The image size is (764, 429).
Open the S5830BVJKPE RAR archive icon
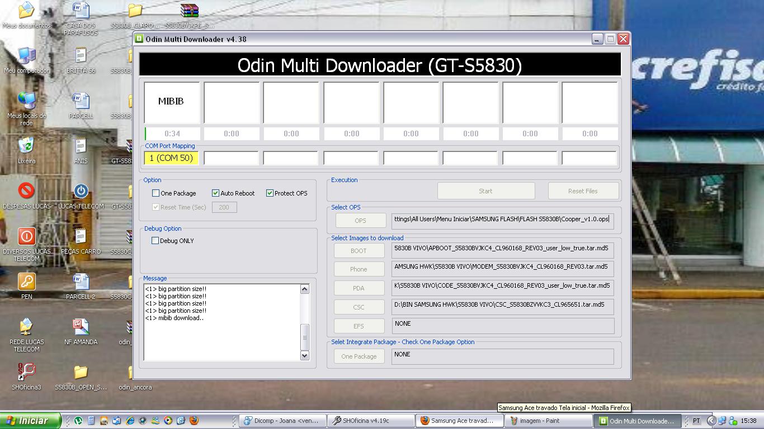click(190, 15)
